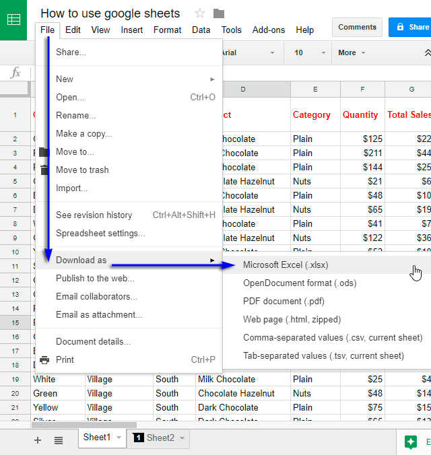Click the move-to-folder icon beside the title

[x=219, y=13]
